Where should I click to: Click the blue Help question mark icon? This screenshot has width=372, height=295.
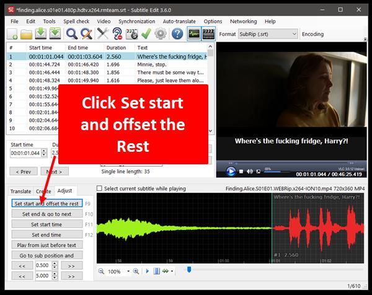click(x=177, y=34)
